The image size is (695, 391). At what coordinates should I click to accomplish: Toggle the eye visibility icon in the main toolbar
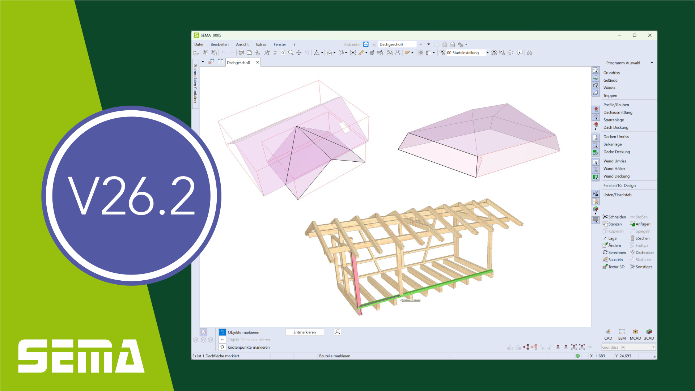pos(353,53)
